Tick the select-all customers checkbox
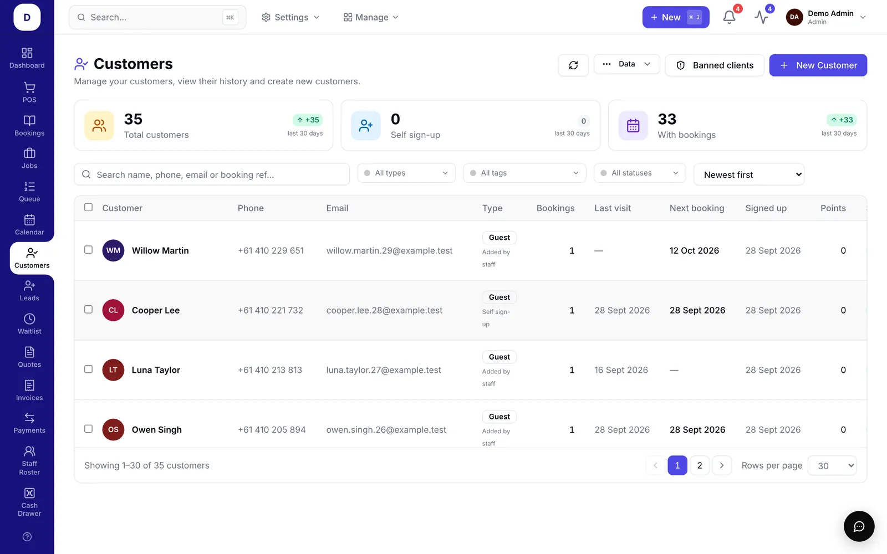The image size is (887, 554). click(88, 207)
